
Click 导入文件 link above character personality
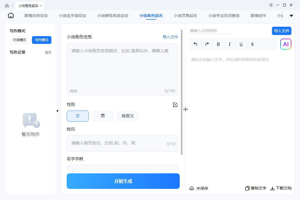pyautogui.click(x=170, y=37)
